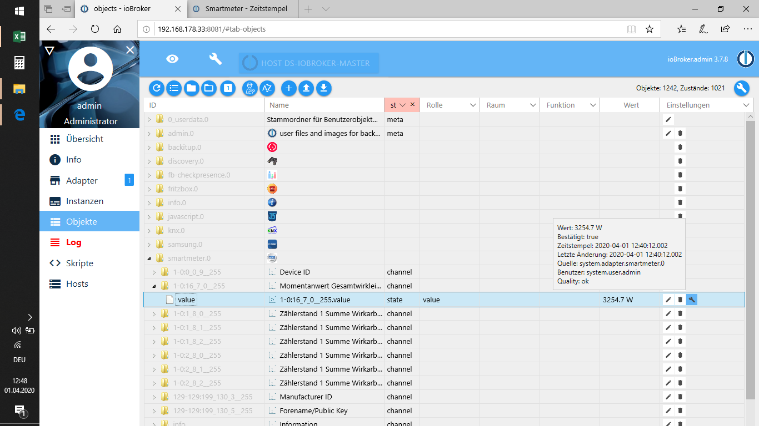
Task: Open Skripte in the sidebar
Action: coord(89,263)
